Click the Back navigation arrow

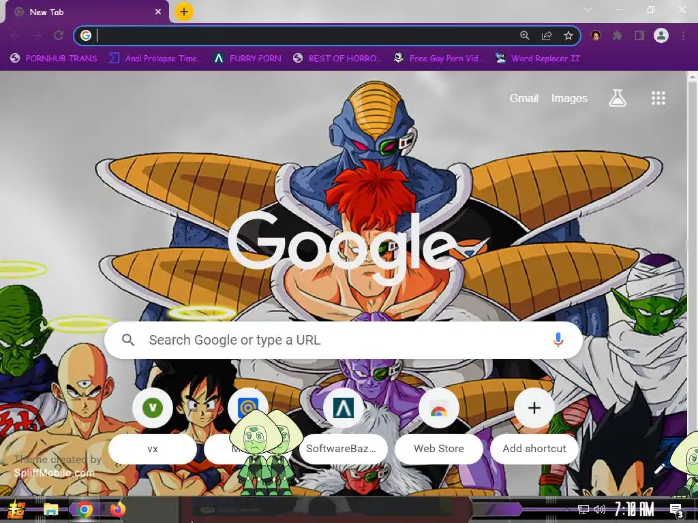point(15,35)
